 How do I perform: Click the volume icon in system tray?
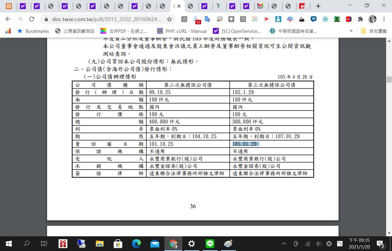pos(319,243)
